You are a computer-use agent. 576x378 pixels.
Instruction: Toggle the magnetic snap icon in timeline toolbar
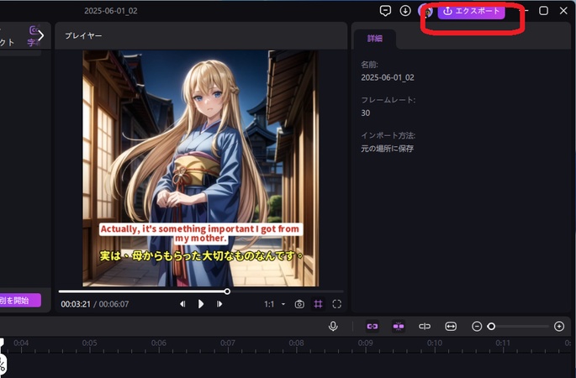399,326
